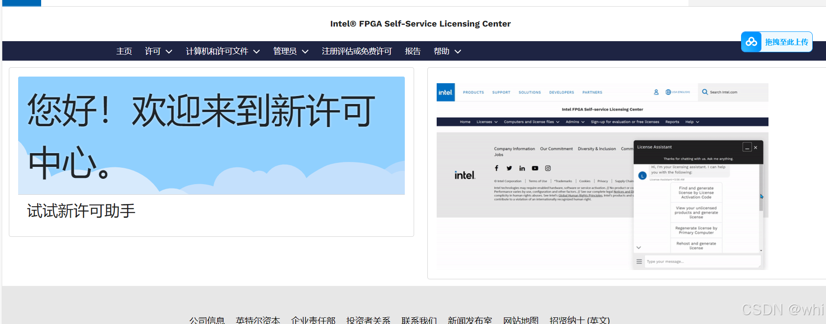Expand the 帮助 dropdown chevron
This screenshot has height=324, width=826.
coord(458,52)
